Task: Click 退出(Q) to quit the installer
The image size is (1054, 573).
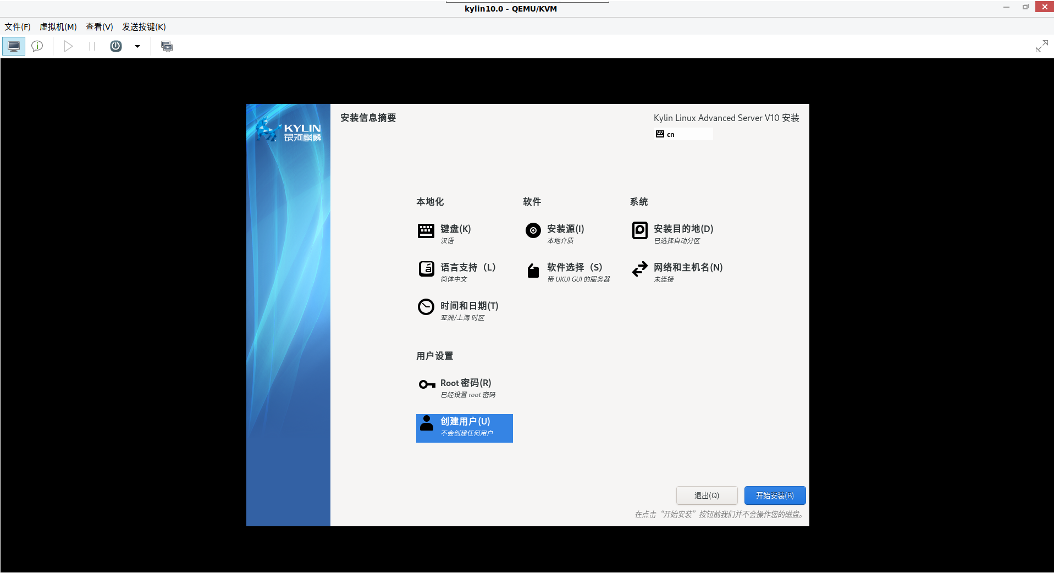Action: (707, 495)
